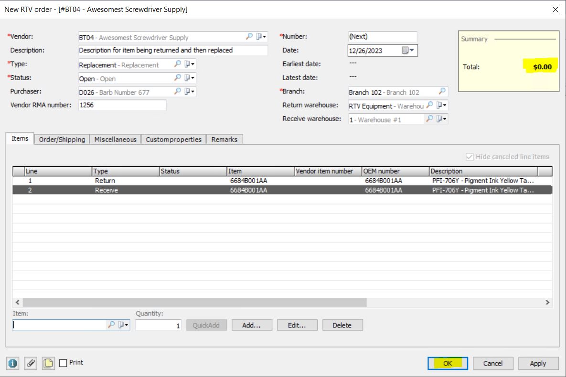566x377 pixels.
Task: Delete the selected line item
Action: point(342,325)
